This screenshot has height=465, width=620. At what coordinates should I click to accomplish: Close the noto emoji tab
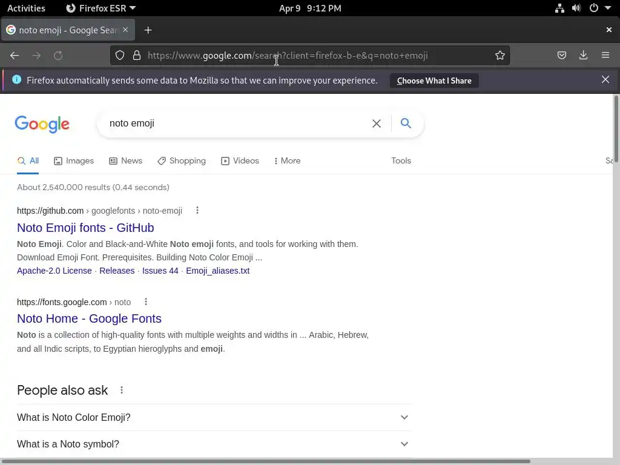click(x=125, y=30)
